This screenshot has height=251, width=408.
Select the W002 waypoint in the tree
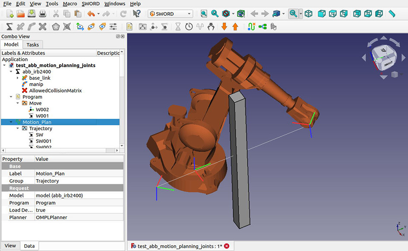tap(43, 109)
